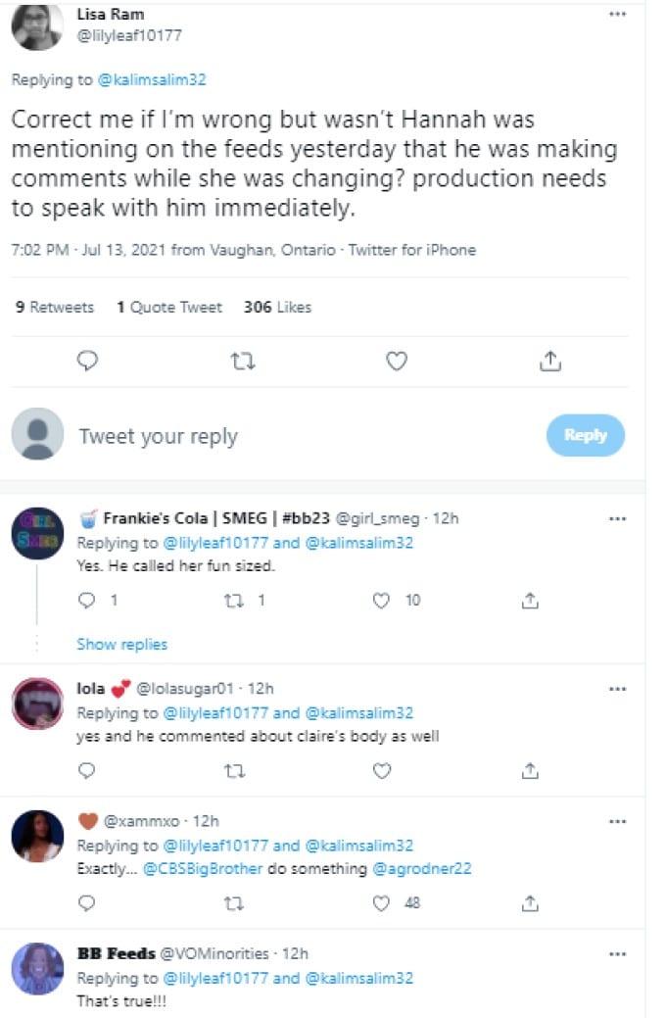Share Frankie's Cola reply
Viewport: 666px width, 1018px height.
click(x=530, y=601)
